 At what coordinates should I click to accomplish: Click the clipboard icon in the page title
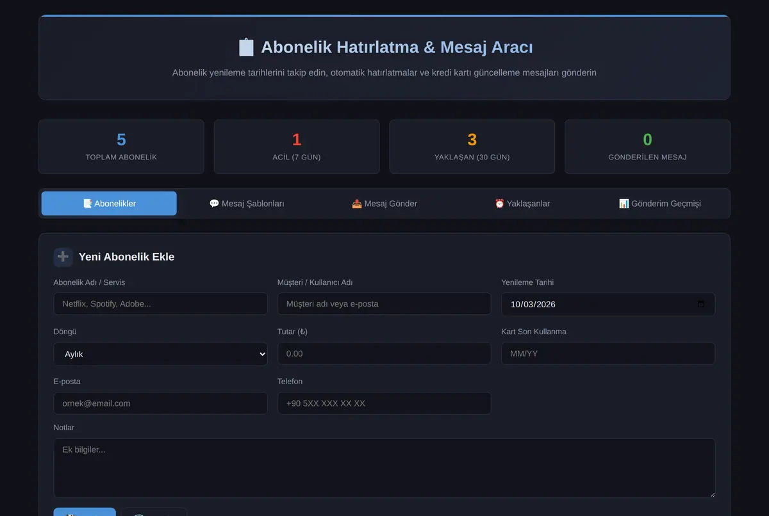click(x=246, y=47)
